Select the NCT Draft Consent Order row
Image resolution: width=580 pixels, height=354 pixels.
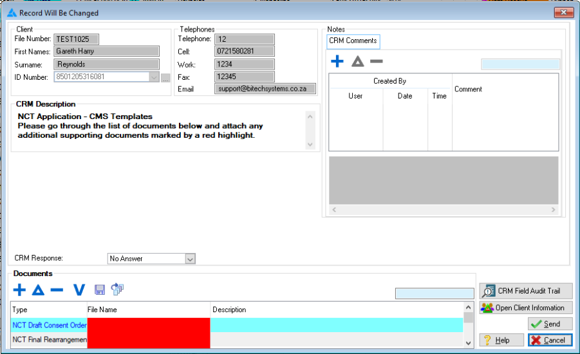pyautogui.click(x=49, y=325)
